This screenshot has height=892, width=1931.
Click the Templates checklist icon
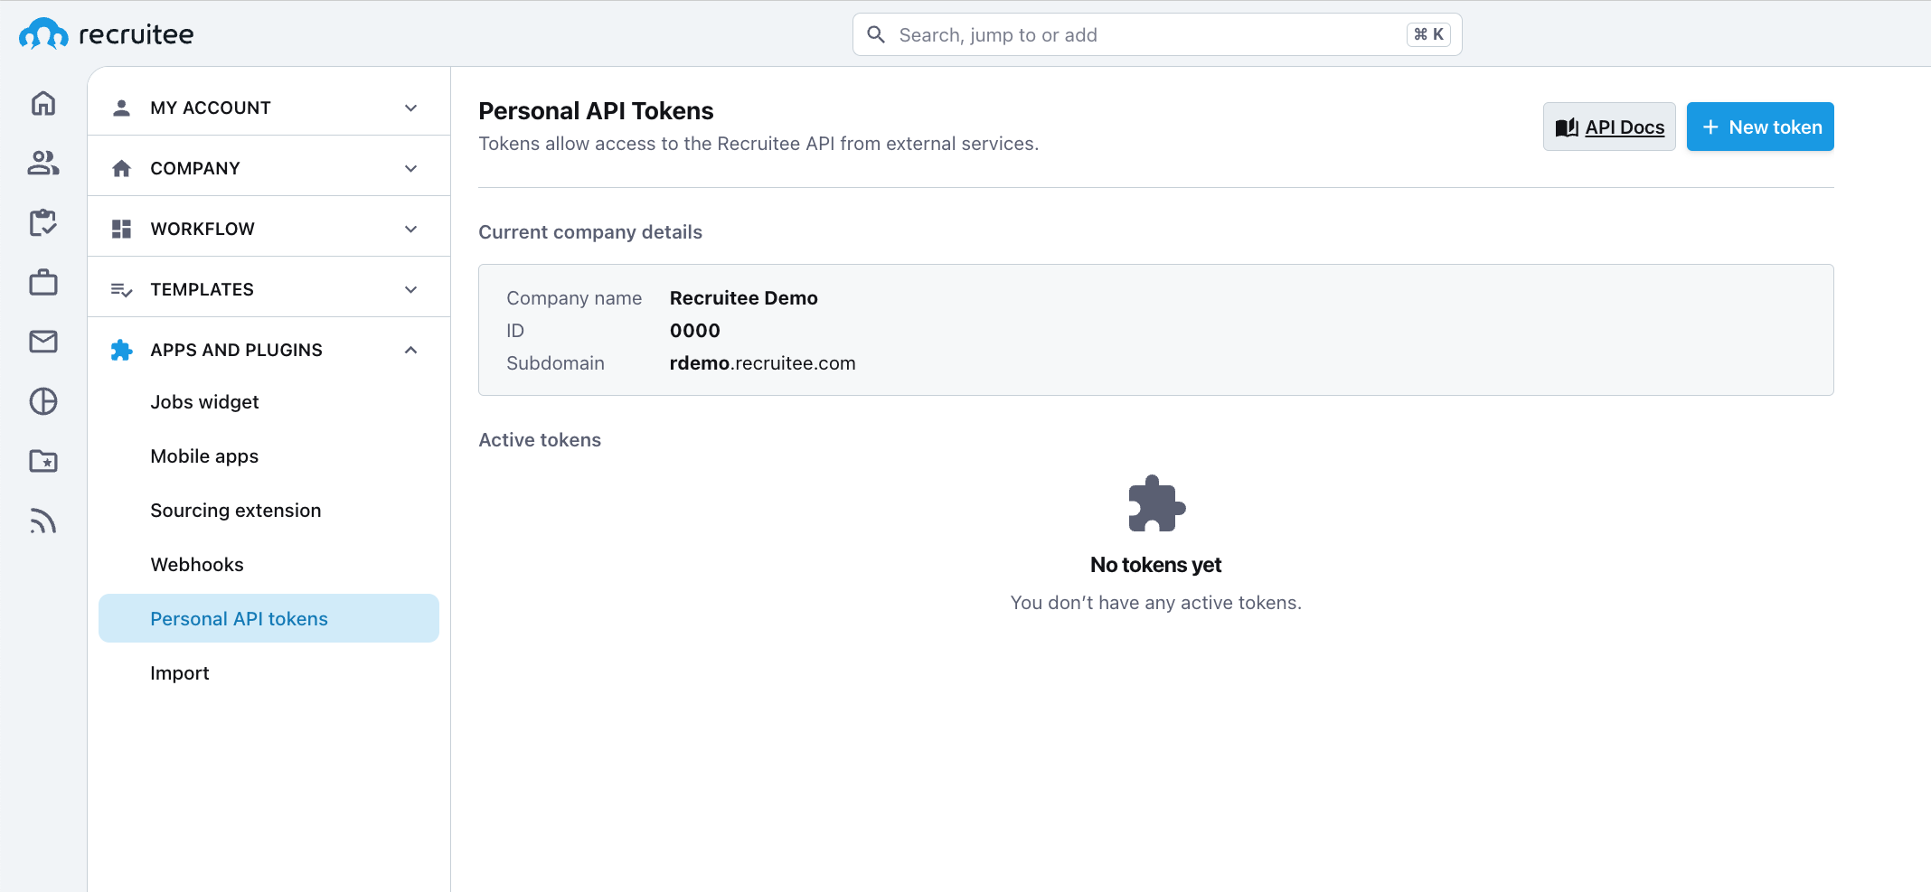pos(121,289)
